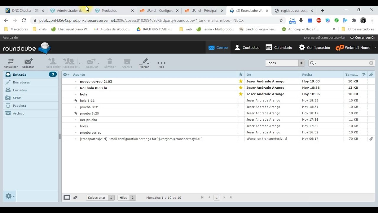Open the Enviados folder

tap(31, 90)
